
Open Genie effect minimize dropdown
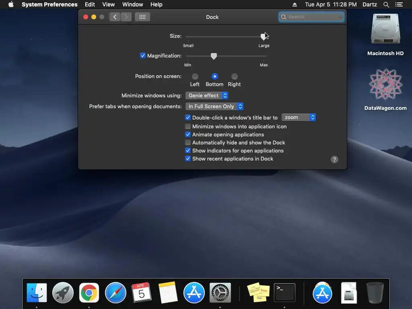[x=207, y=96]
